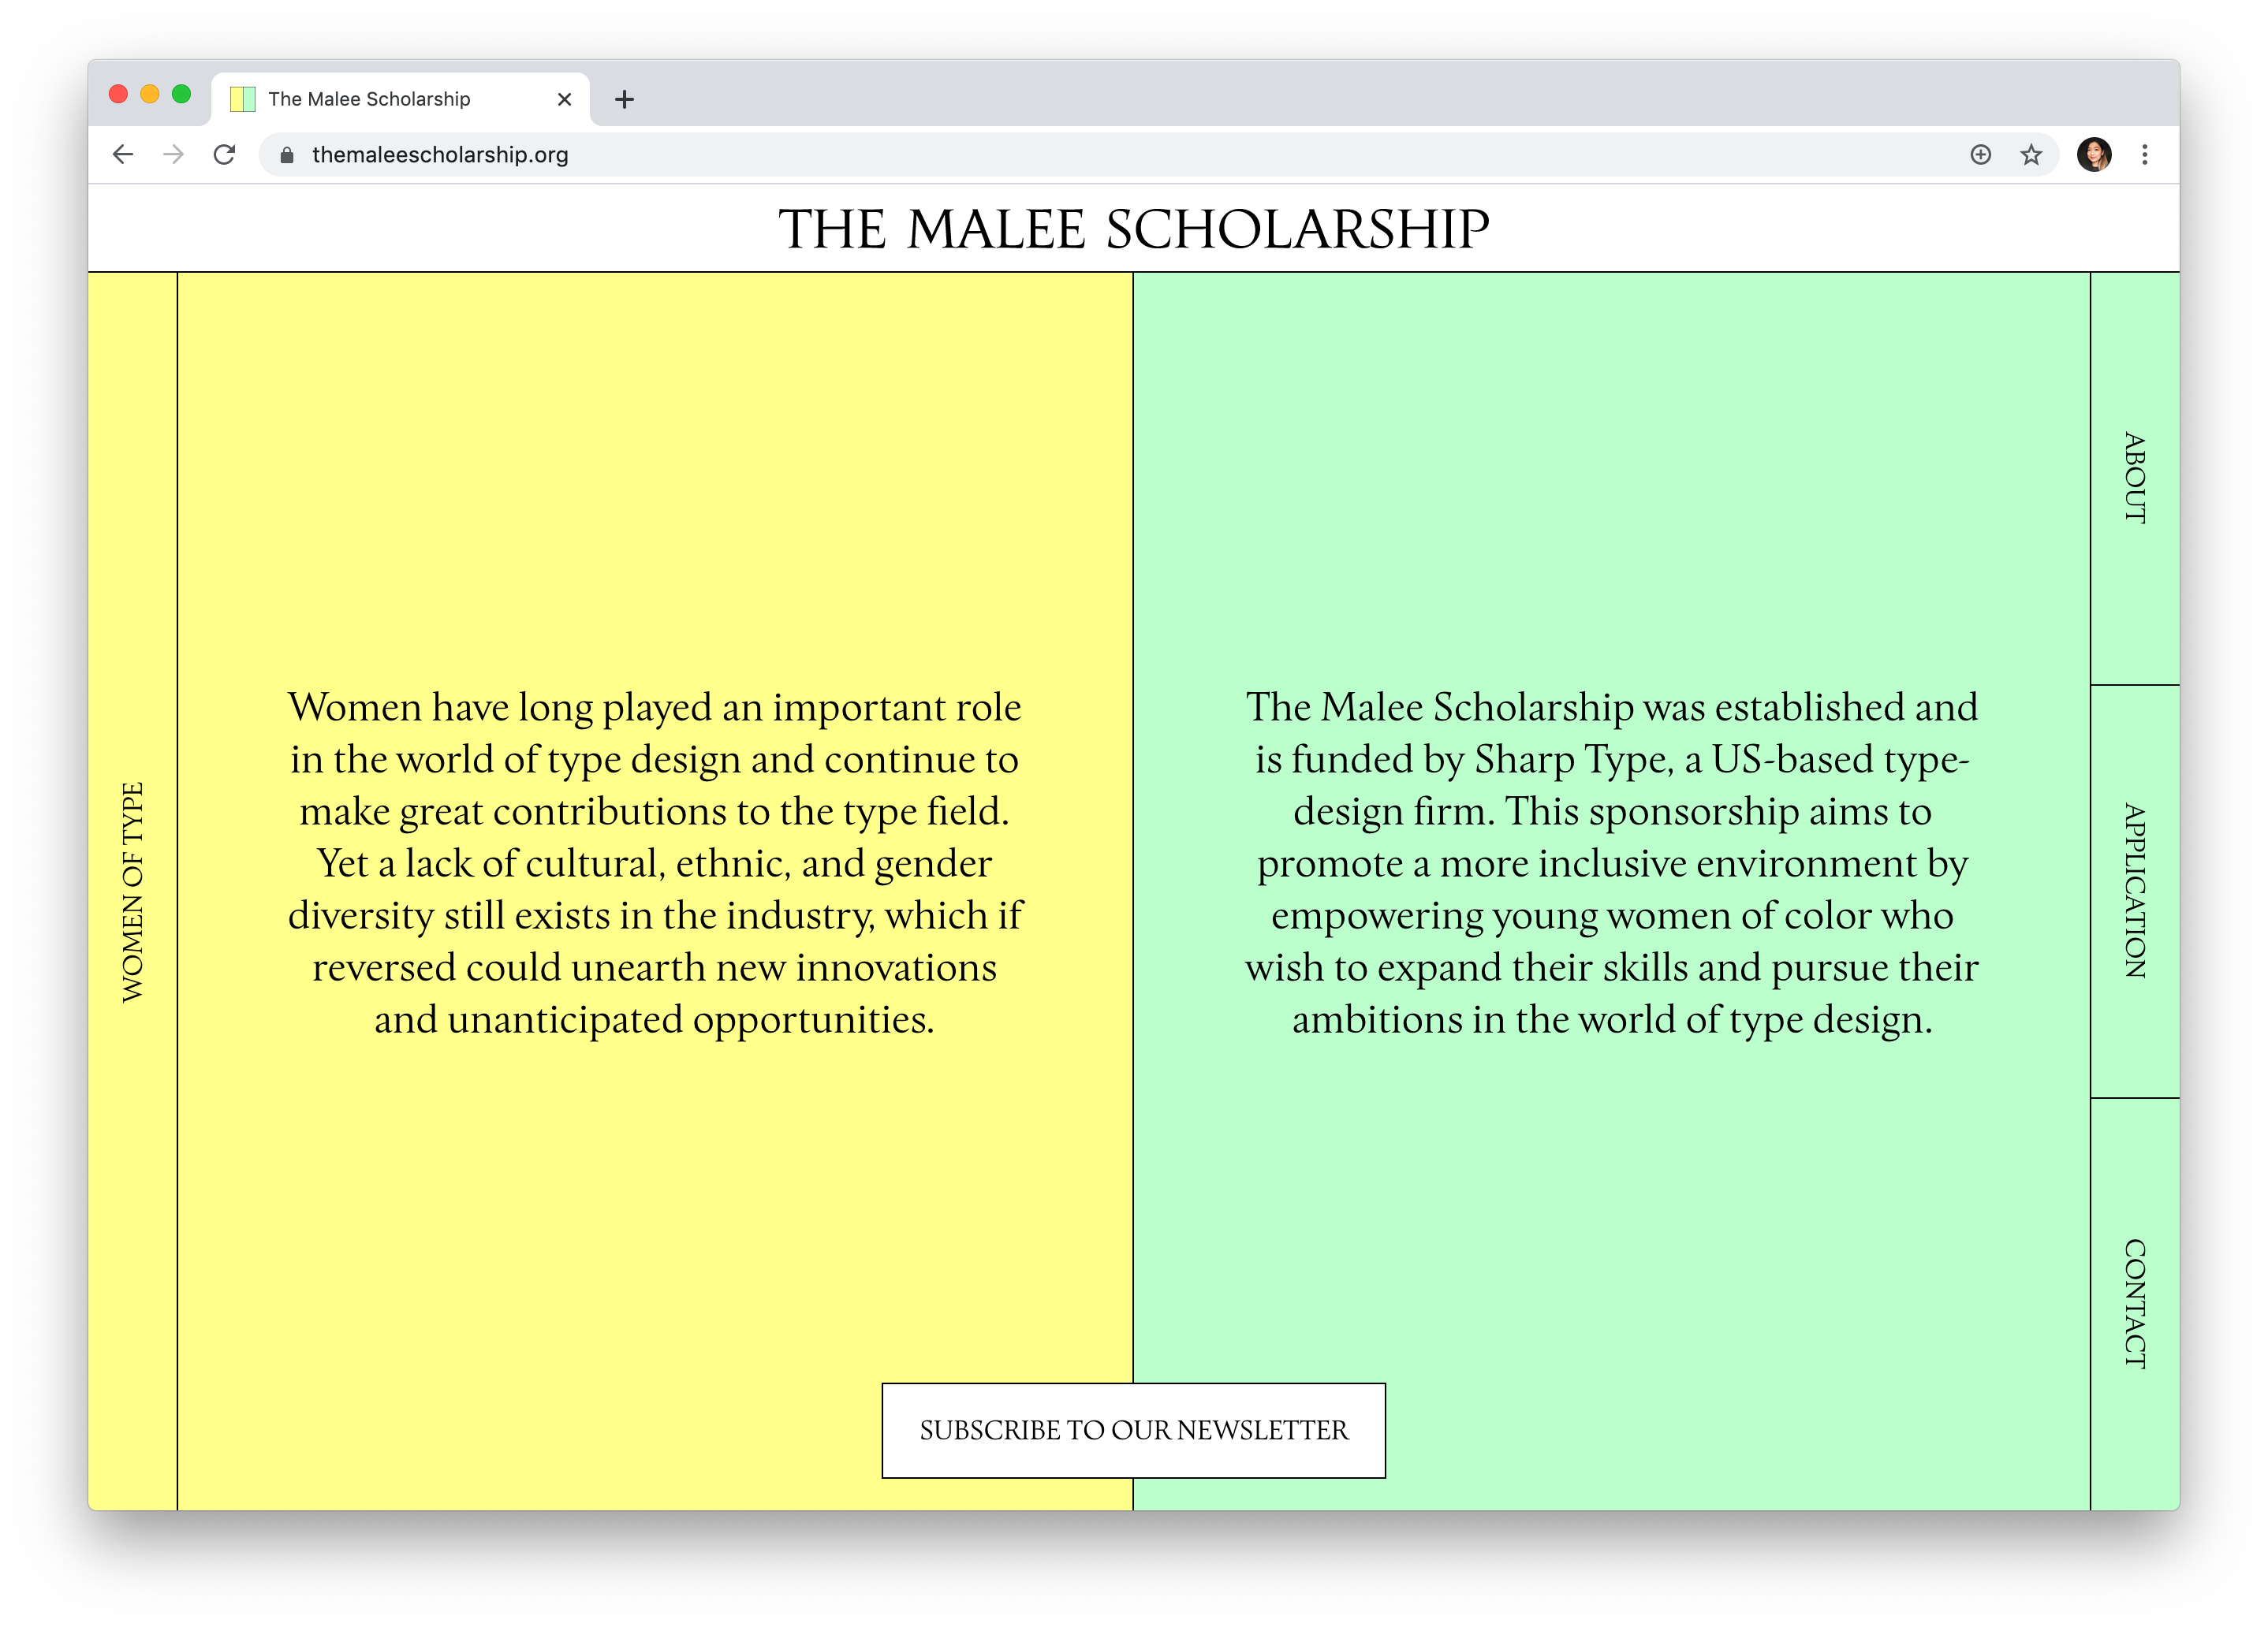Click the browser back arrow
The width and height of the screenshot is (2268, 1627).
(x=123, y=155)
